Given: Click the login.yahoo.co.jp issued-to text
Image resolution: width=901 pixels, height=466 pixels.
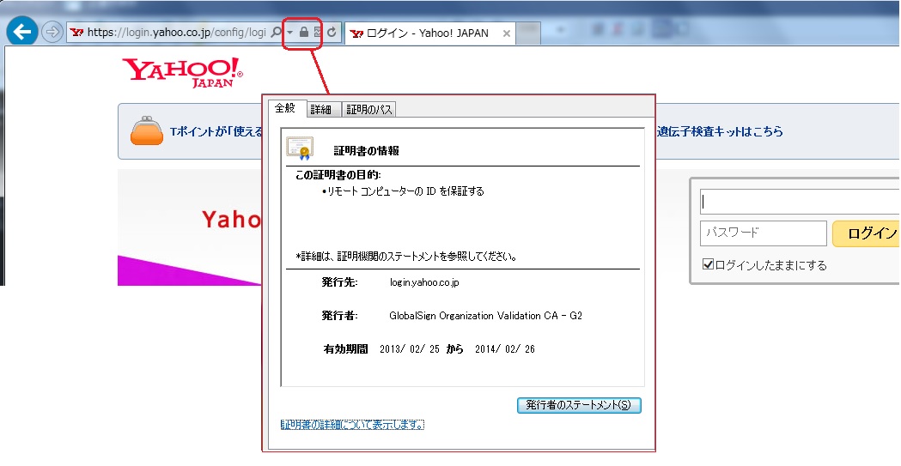Looking at the screenshot, I should coord(424,282).
